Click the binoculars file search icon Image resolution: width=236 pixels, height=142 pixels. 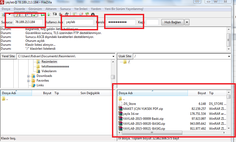point(93,14)
